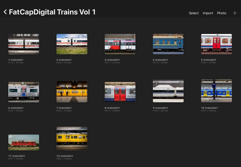
Task: Tap the Select button
Action: (194, 13)
